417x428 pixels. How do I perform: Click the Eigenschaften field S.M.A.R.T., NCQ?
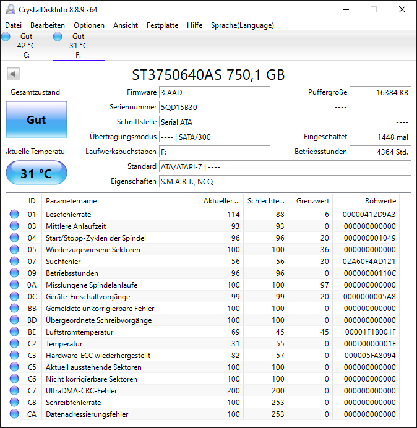(x=285, y=181)
